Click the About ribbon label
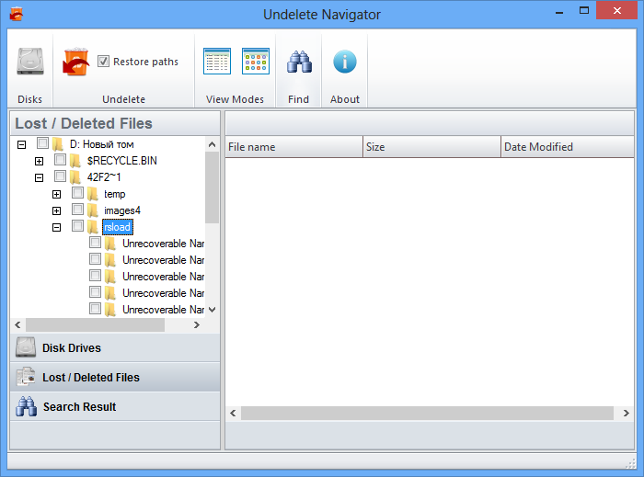644x477 pixels. click(x=345, y=99)
